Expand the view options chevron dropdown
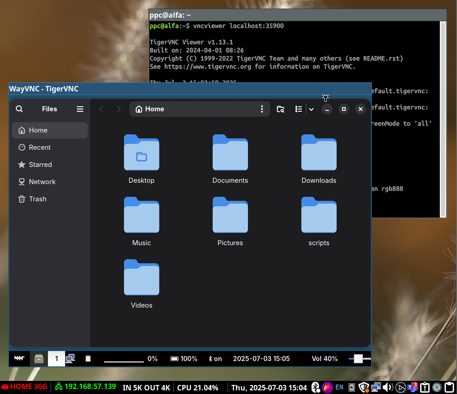457x394 pixels. pos(311,109)
